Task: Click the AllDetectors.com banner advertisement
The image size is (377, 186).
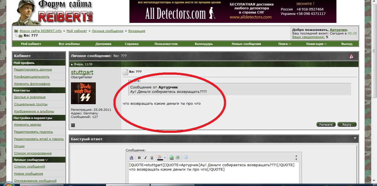Action: click(233, 11)
